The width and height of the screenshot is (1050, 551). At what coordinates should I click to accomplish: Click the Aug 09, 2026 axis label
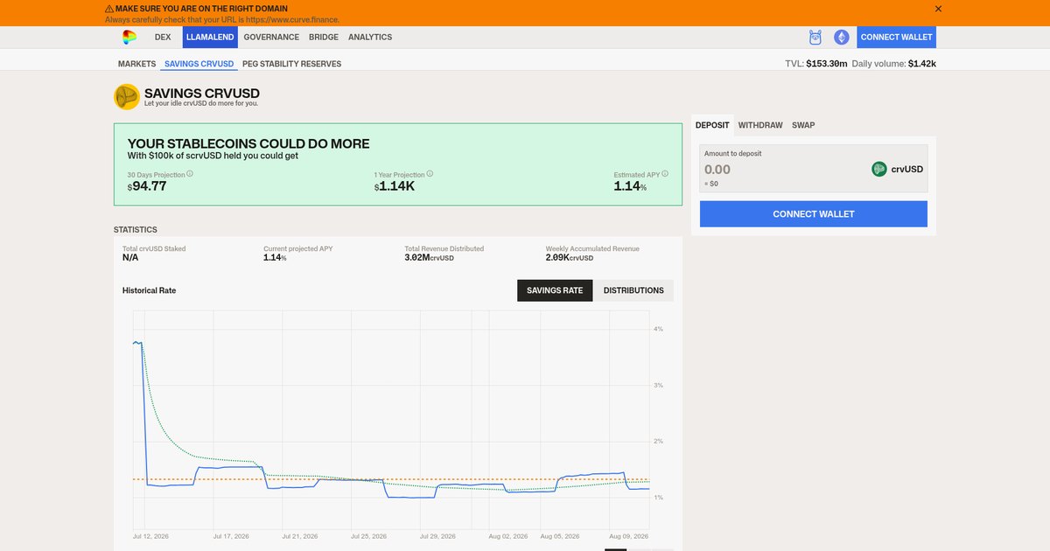(629, 536)
